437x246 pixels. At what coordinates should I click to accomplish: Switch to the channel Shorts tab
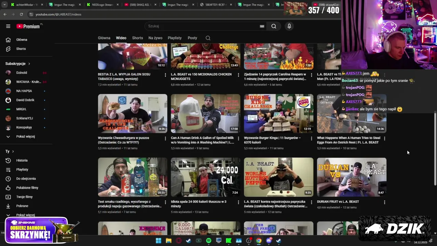tap(138, 38)
